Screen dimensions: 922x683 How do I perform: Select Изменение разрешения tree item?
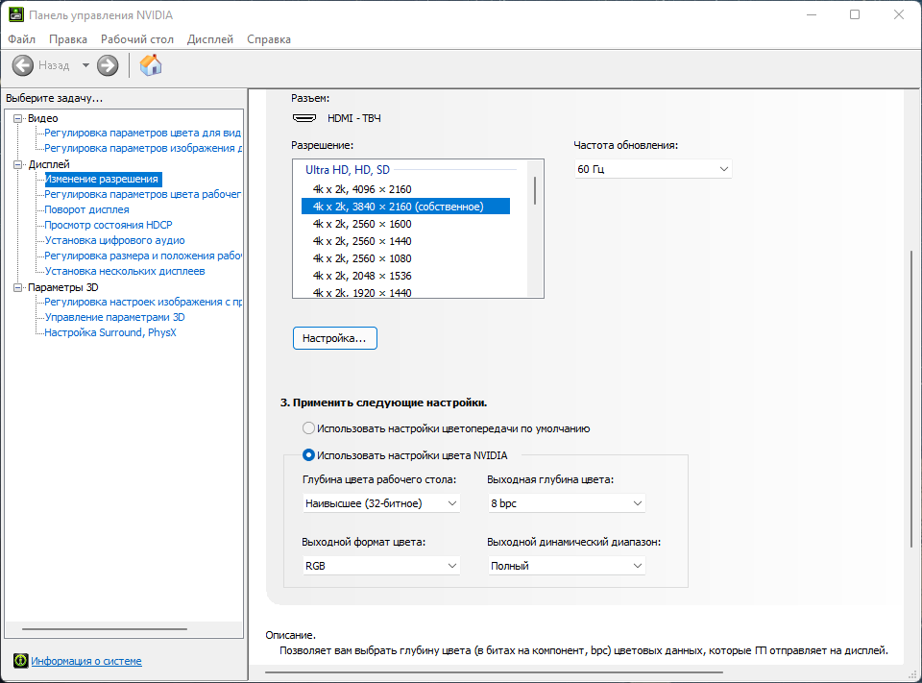(x=103, y=179)
